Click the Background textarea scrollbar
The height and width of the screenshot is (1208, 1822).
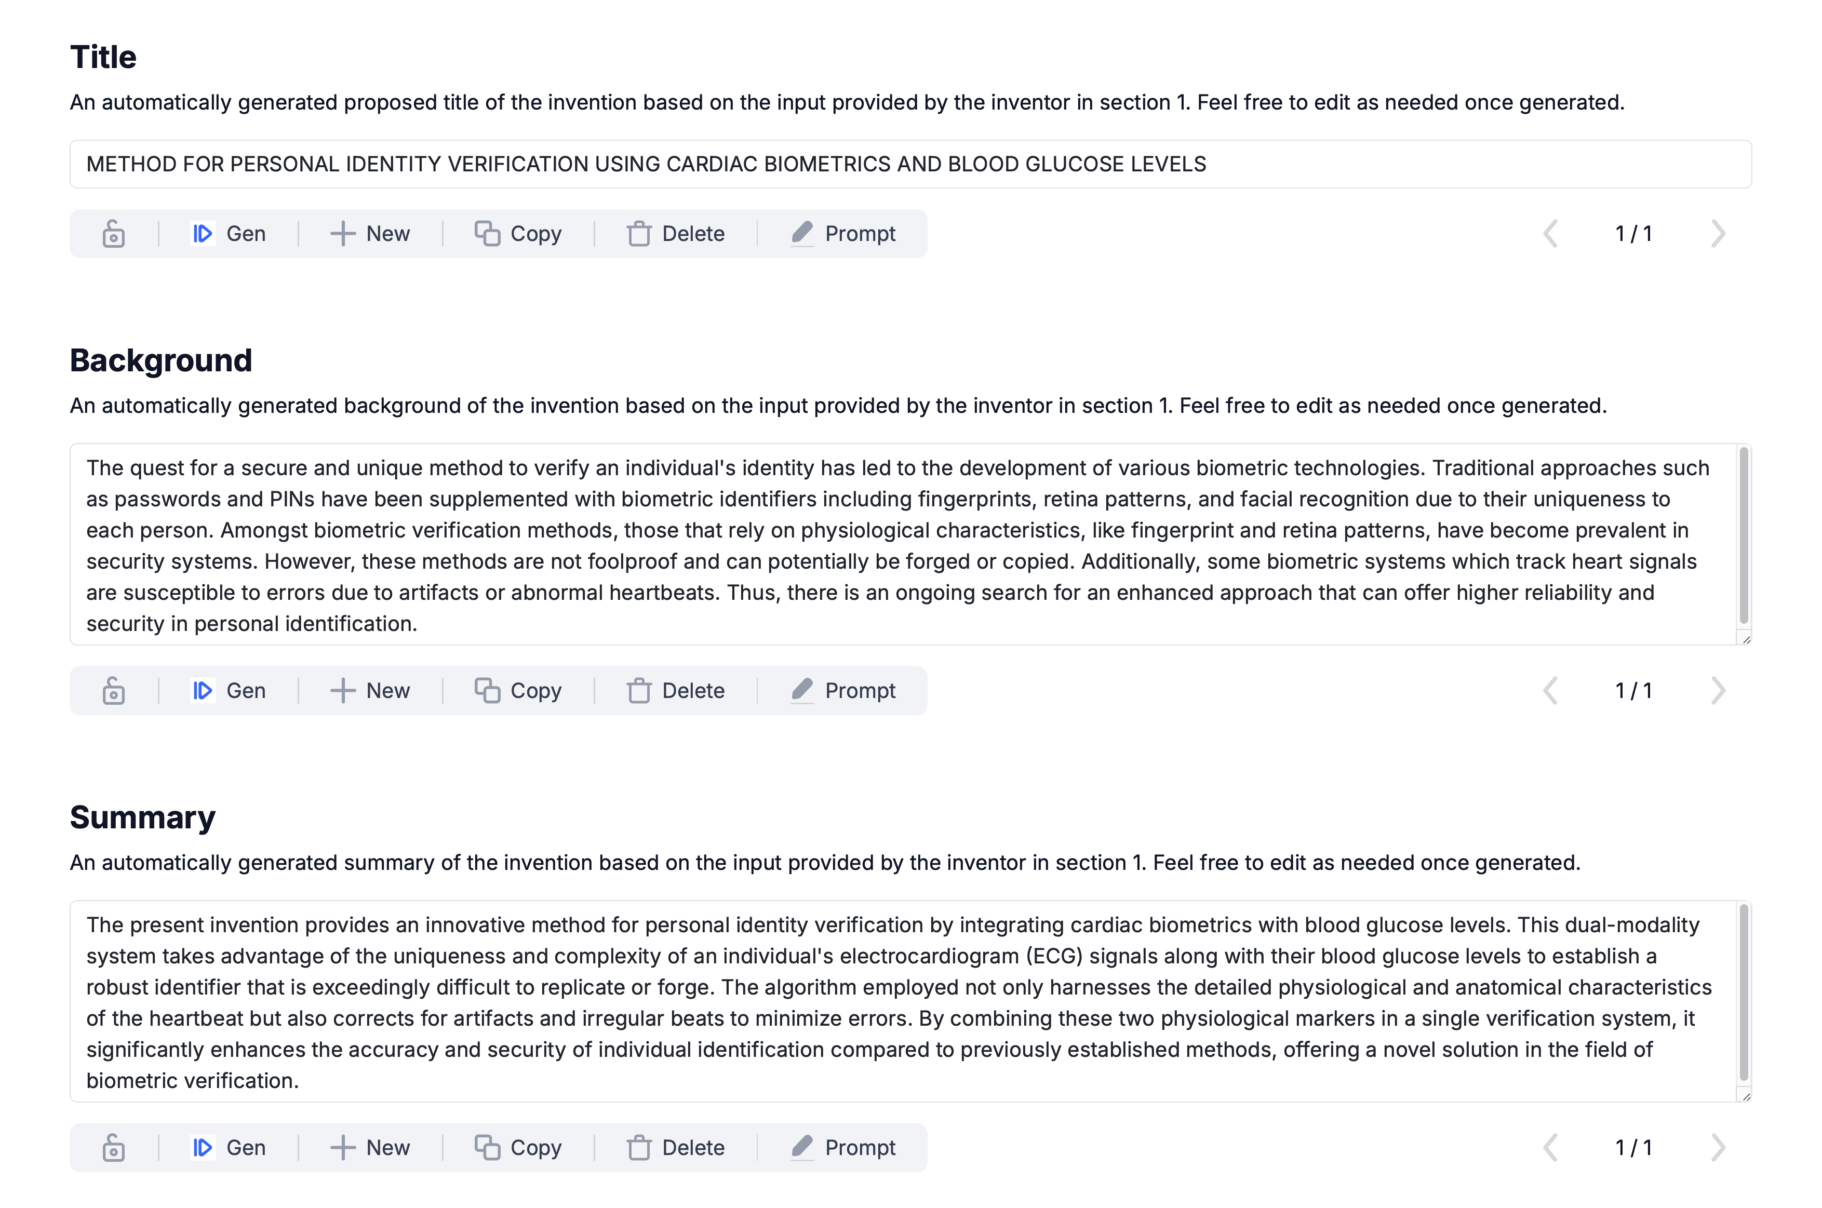click(1744, 536)
